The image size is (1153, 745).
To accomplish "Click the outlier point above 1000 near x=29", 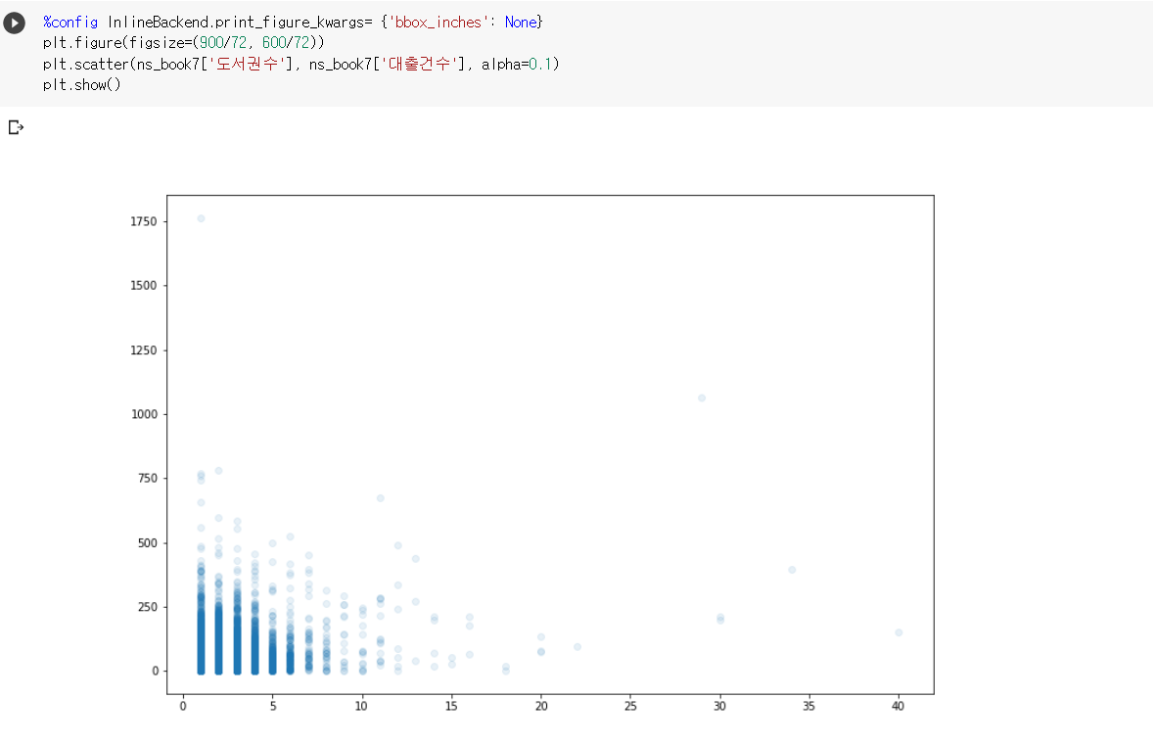I will pos(702,397).
